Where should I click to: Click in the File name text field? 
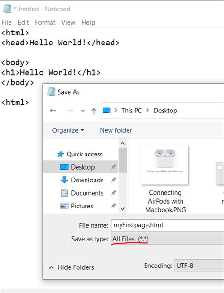167,225
